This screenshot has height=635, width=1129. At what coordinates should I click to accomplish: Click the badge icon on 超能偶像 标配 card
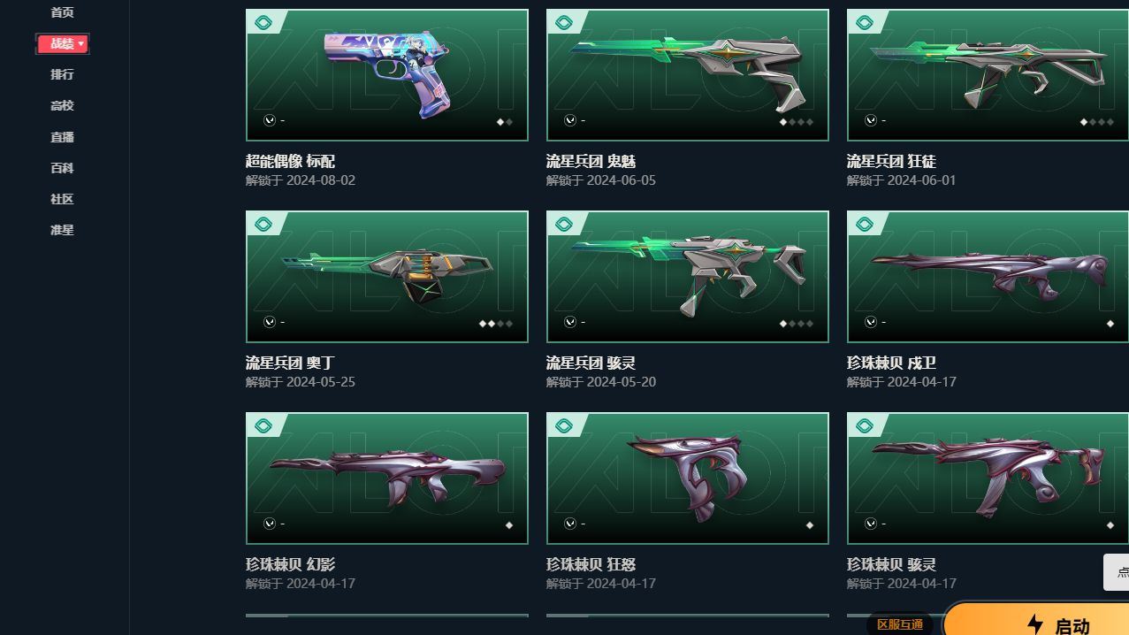click(x=263, y=23)
